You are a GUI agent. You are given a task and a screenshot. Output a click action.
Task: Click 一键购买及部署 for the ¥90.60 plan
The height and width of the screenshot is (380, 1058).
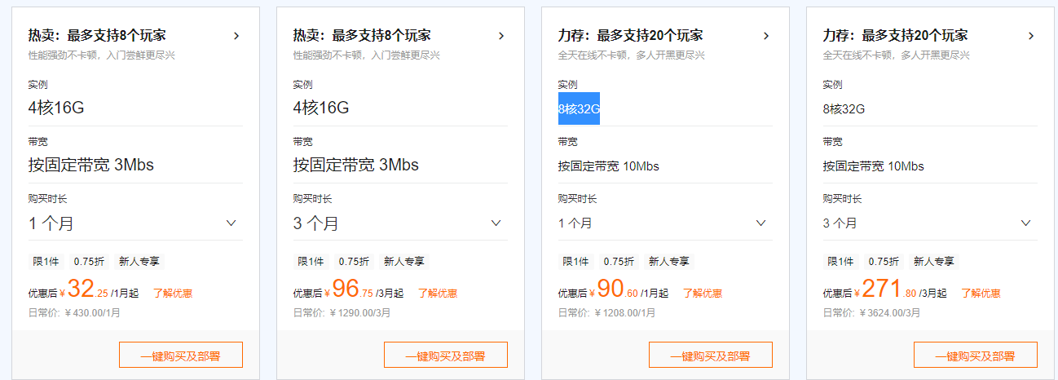(711, 356)
